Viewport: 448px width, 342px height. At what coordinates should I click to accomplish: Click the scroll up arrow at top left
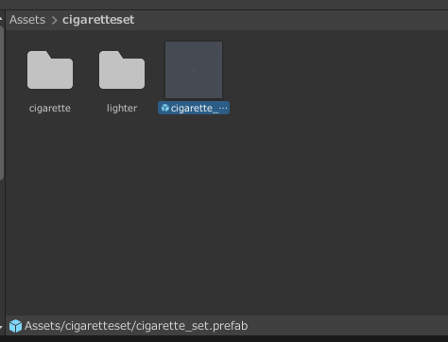tap(1, 19)
